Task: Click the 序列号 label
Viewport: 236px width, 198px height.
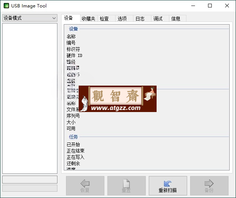Action: 73,116
